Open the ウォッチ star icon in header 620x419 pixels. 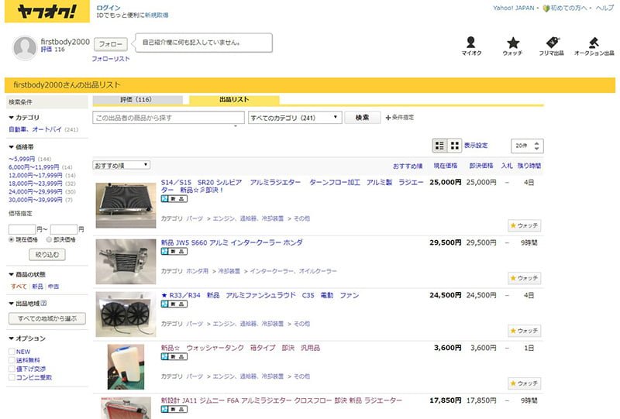click(x=513, y=43)
